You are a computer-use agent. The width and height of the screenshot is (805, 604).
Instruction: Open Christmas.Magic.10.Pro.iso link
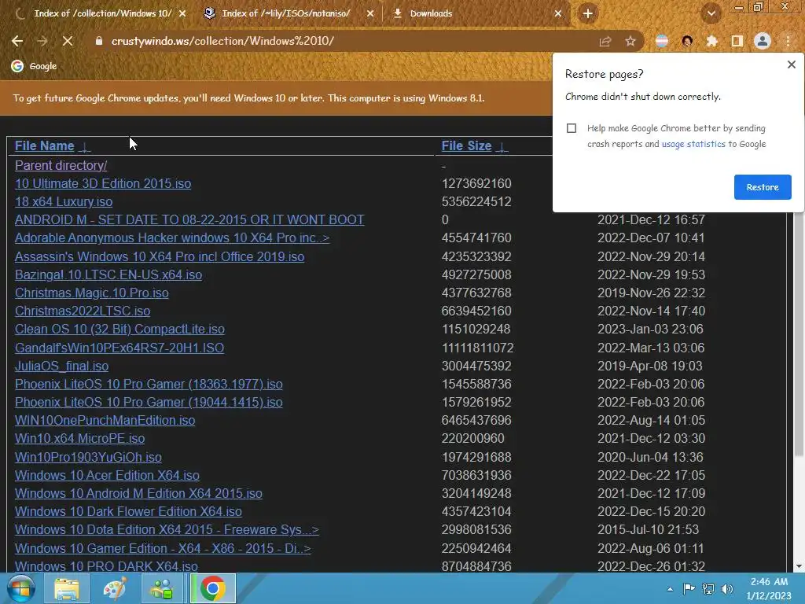pos(92,293)
